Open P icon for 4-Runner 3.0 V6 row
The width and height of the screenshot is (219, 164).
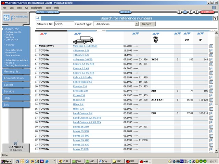pos(211,60)
